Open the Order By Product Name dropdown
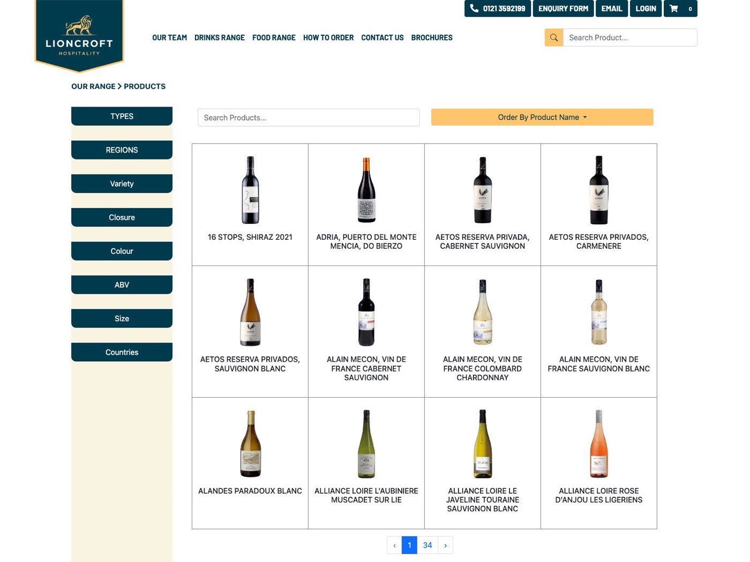Screen dimensions: 750x562 [542, 117]
